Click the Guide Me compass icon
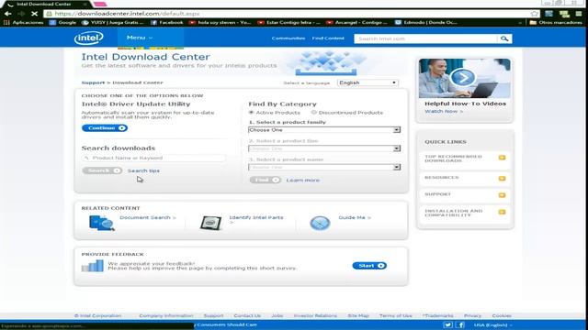The image size is (588, 330). coord(320,223)
